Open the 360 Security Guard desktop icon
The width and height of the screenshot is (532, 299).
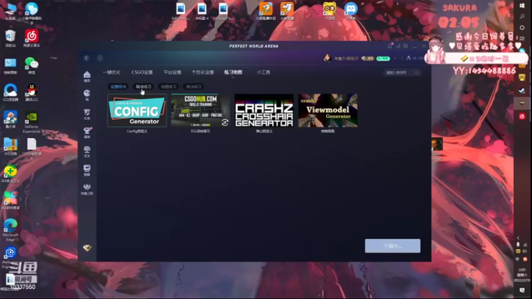point(11,174)
